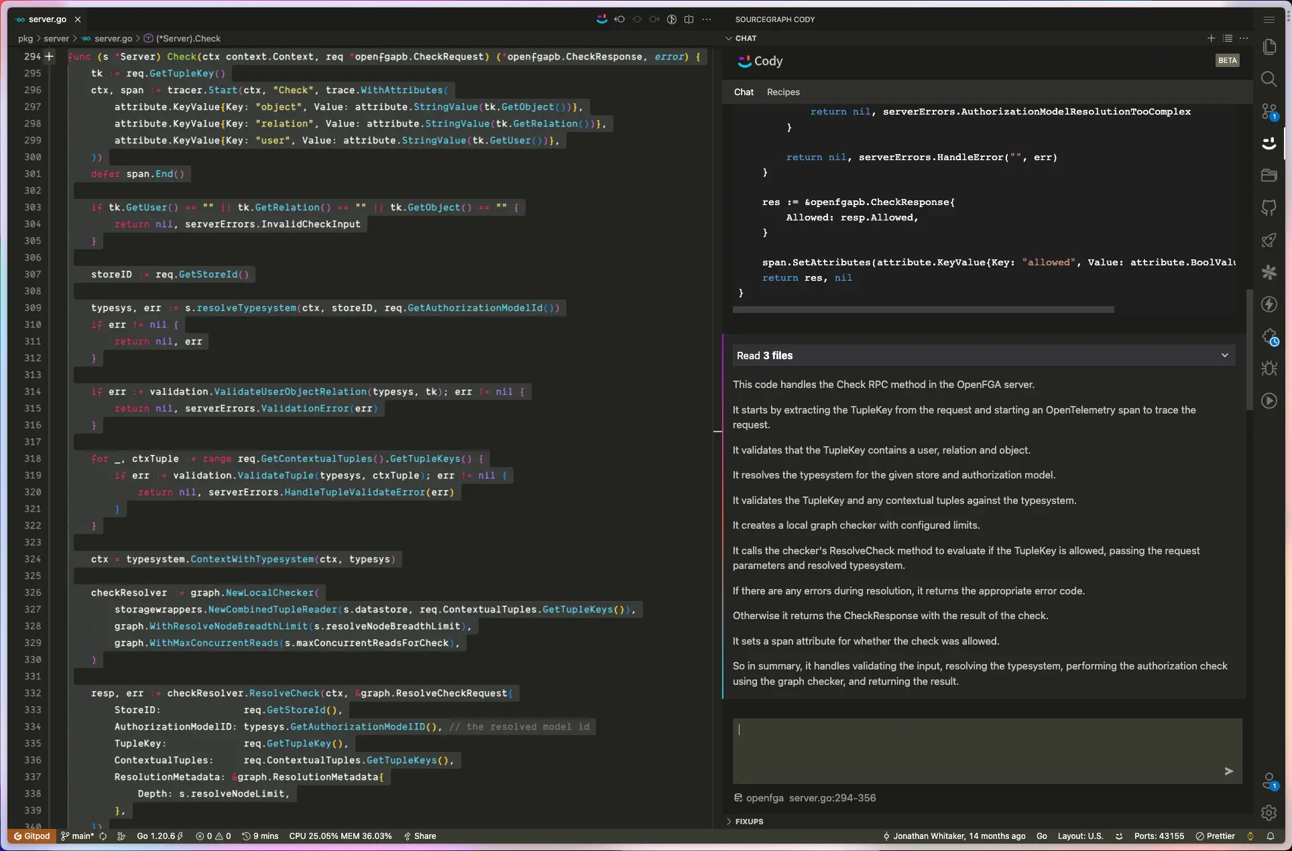
Task: Click line number 318 in the gutter
Action: [x=32, y=459]
